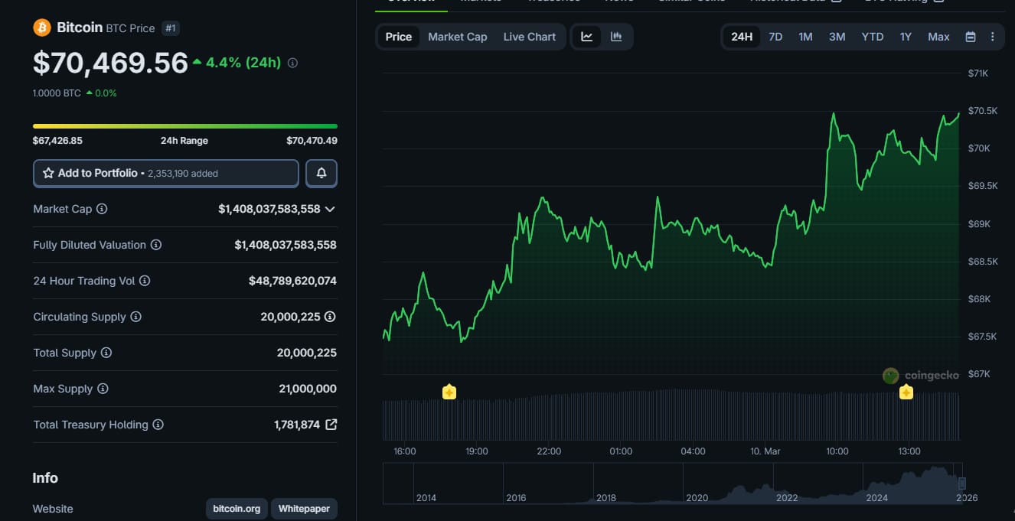The width and height of the screenshot is (1015, 521).
Task: Set chart range to 1Y
Action: tap(906, 37)
